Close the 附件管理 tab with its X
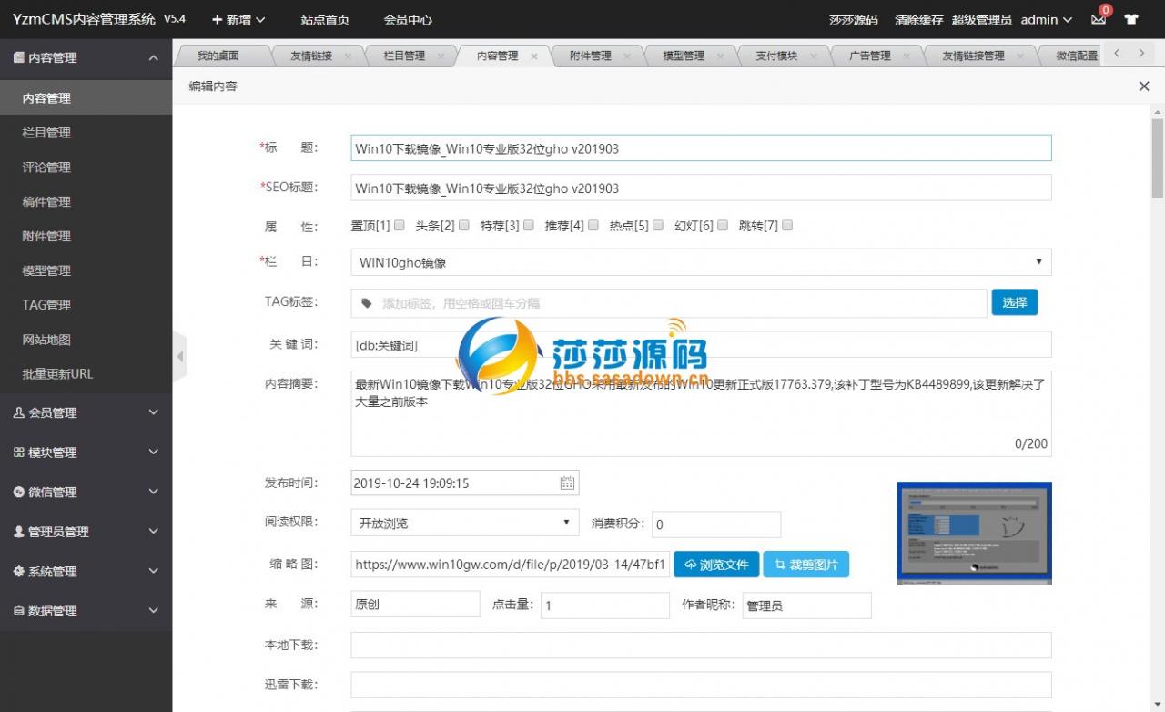The width and height of the screenshot is (1165, 712). tap(627, 56)
